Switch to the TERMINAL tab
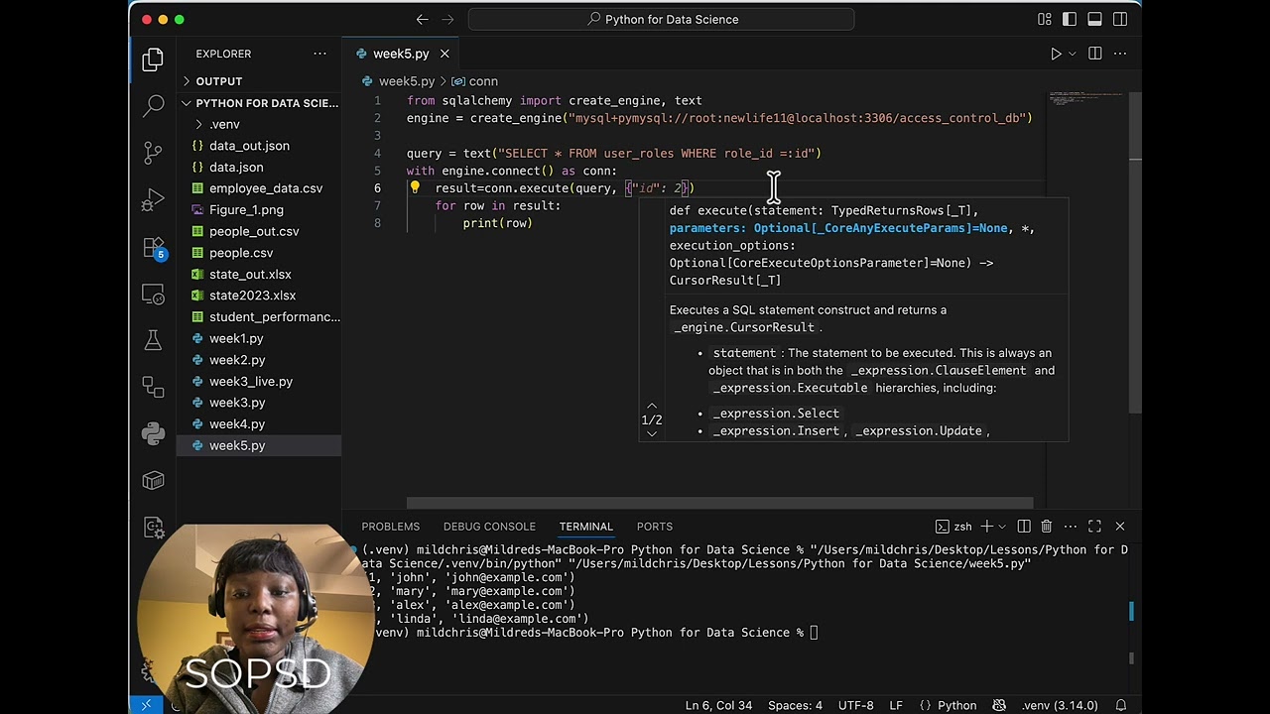The image size is (1270, 714). click(x=585, y=527)
